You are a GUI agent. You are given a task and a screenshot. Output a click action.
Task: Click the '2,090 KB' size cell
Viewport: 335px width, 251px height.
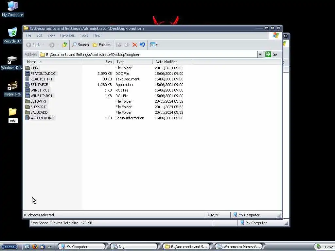pyautogui.click(x=104, y=74)
